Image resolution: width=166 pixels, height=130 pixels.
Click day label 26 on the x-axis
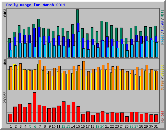pos(131,126)
